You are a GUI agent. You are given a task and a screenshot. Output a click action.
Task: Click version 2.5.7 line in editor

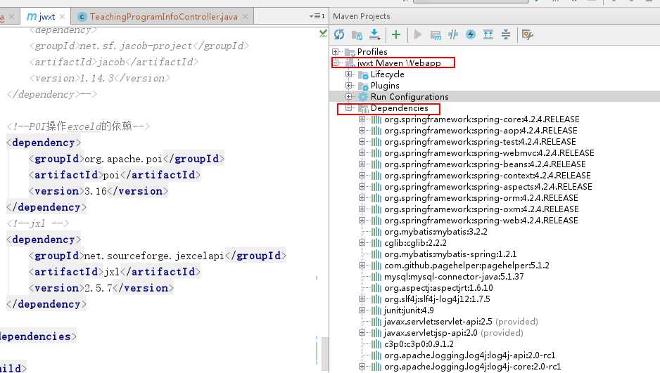tap(101, 288)
